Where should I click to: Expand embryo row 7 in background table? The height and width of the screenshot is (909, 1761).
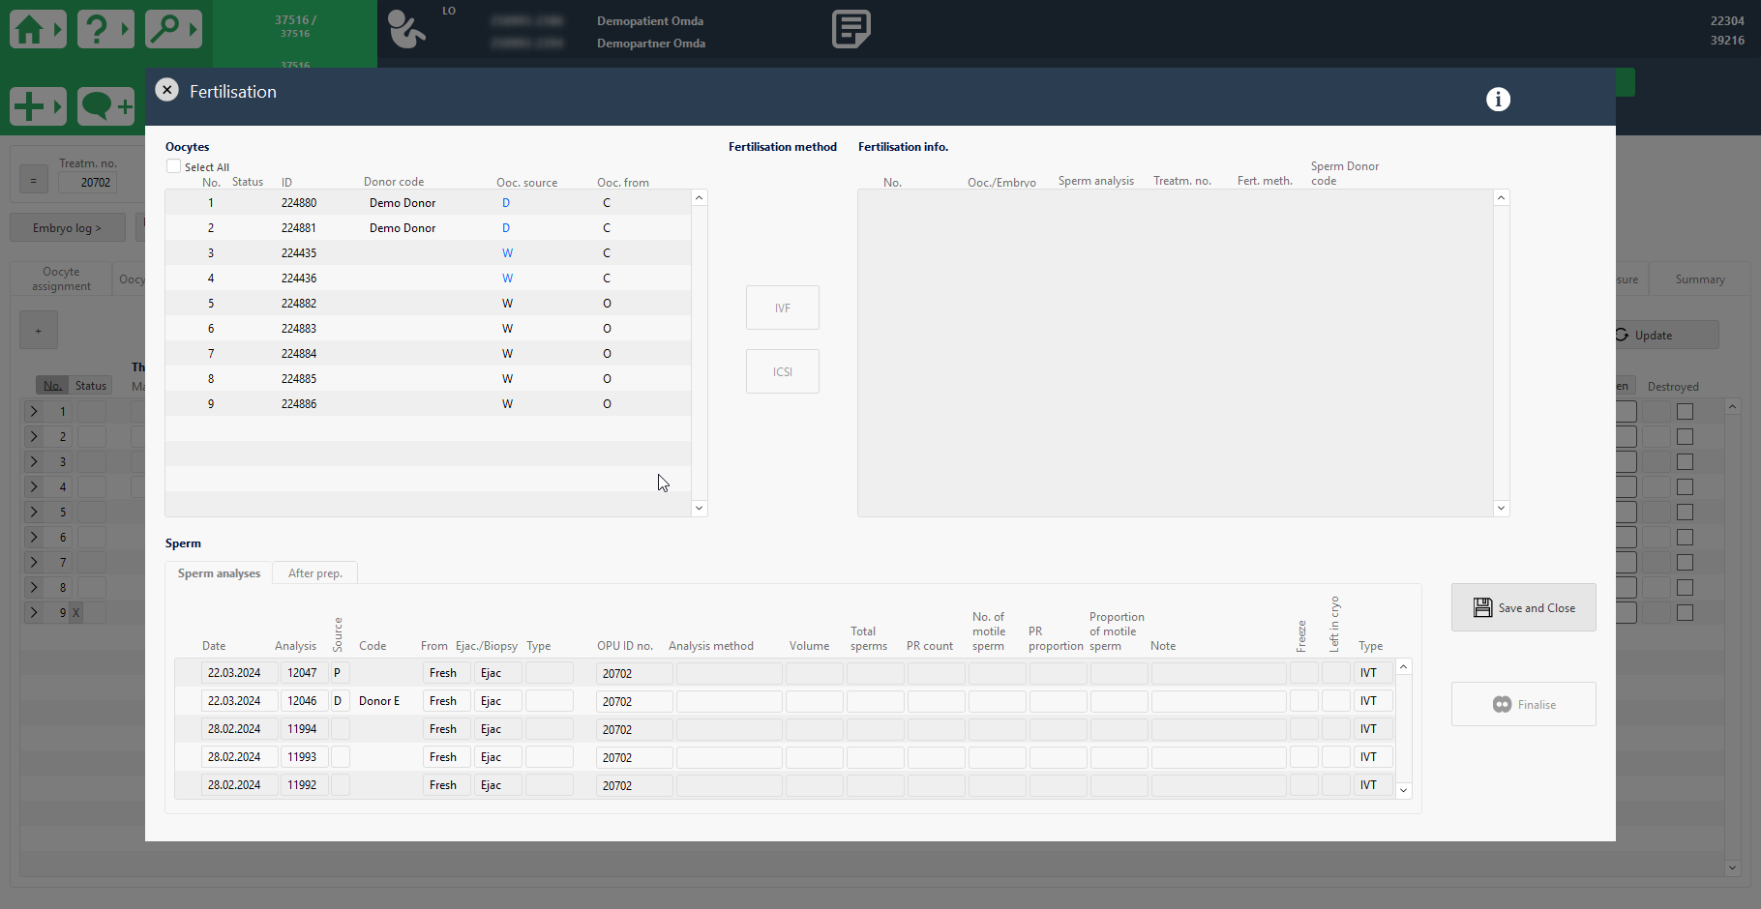(34, 562)
